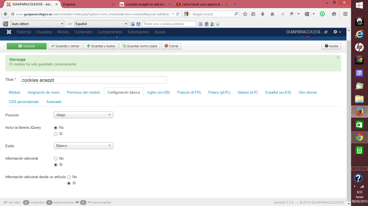
Task: Open the Ayuda admin menu
Action: (160, 32)
